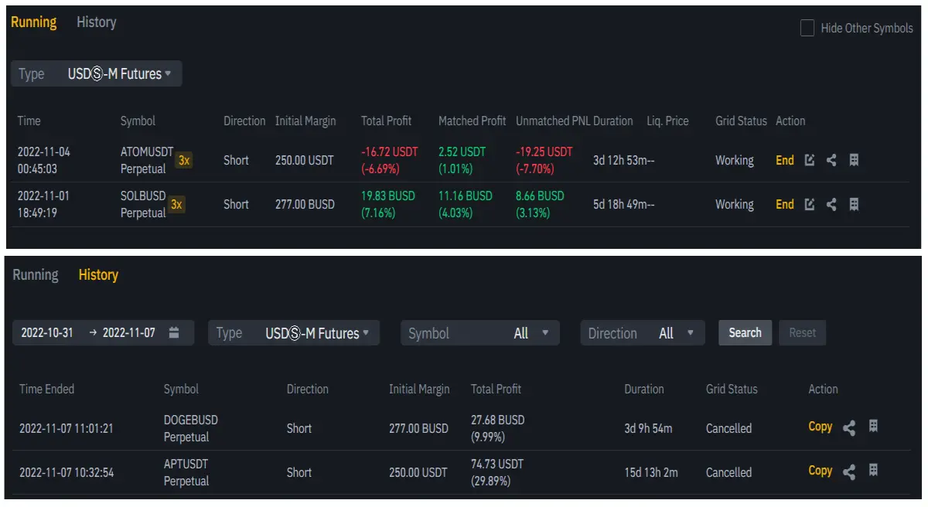This screenshot has width=928, height=507.
Task: Expand Type USD-M Futures dropdown in Running panel
Action: (97, 74)
